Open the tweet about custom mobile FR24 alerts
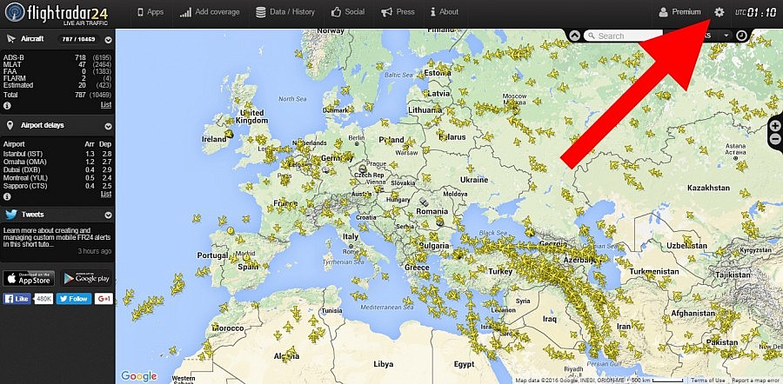 pyautogui.click(x=57, y=237)
